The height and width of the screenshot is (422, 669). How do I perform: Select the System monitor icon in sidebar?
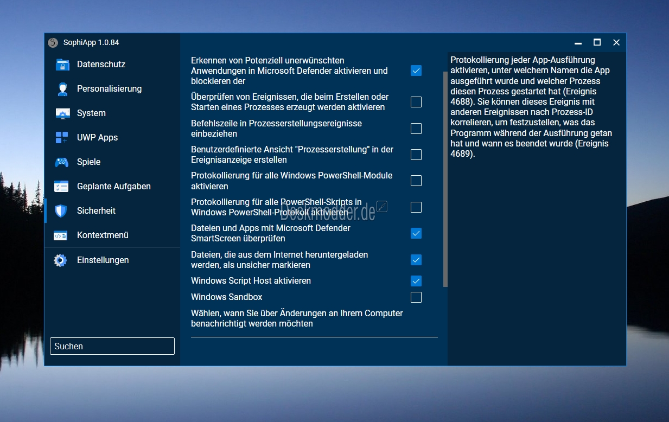coord(62,113)
